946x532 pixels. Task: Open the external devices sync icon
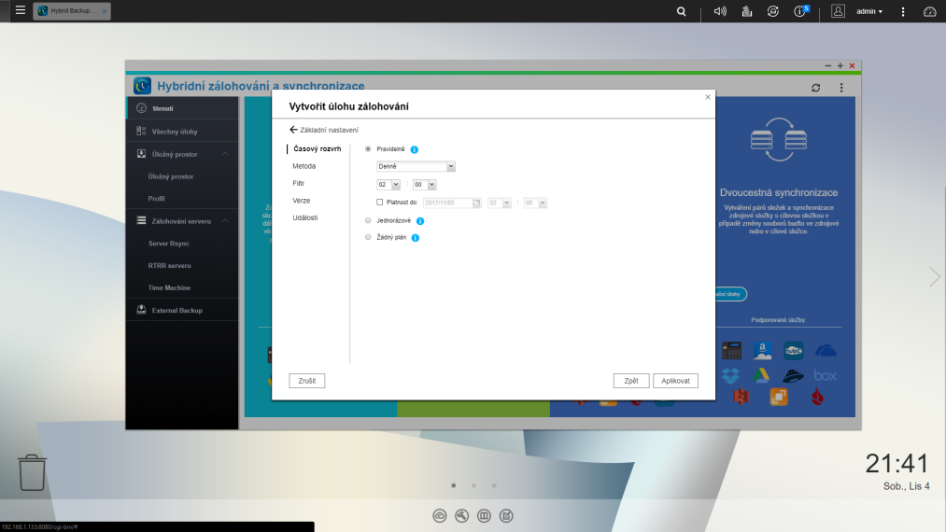(x=773, y=11)
